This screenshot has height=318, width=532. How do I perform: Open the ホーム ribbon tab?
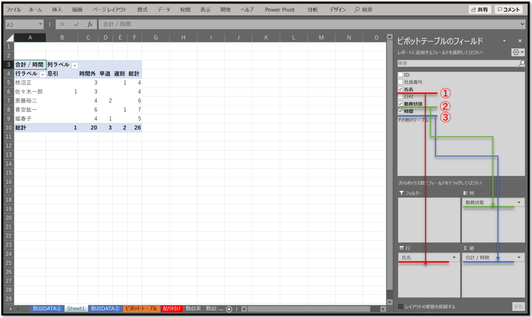[35, 9]
